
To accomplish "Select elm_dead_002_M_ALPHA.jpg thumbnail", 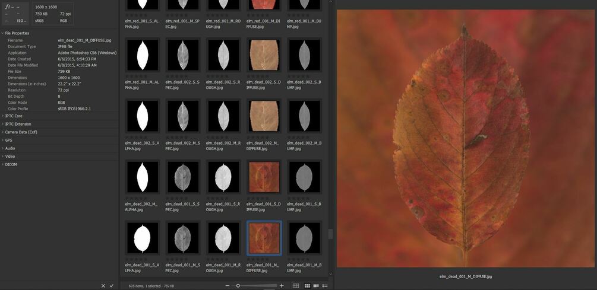I will (x=143, y=177).
